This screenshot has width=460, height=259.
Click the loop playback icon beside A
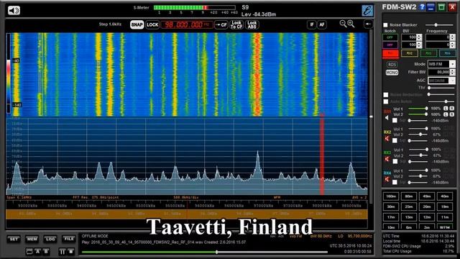pos(29,252)
